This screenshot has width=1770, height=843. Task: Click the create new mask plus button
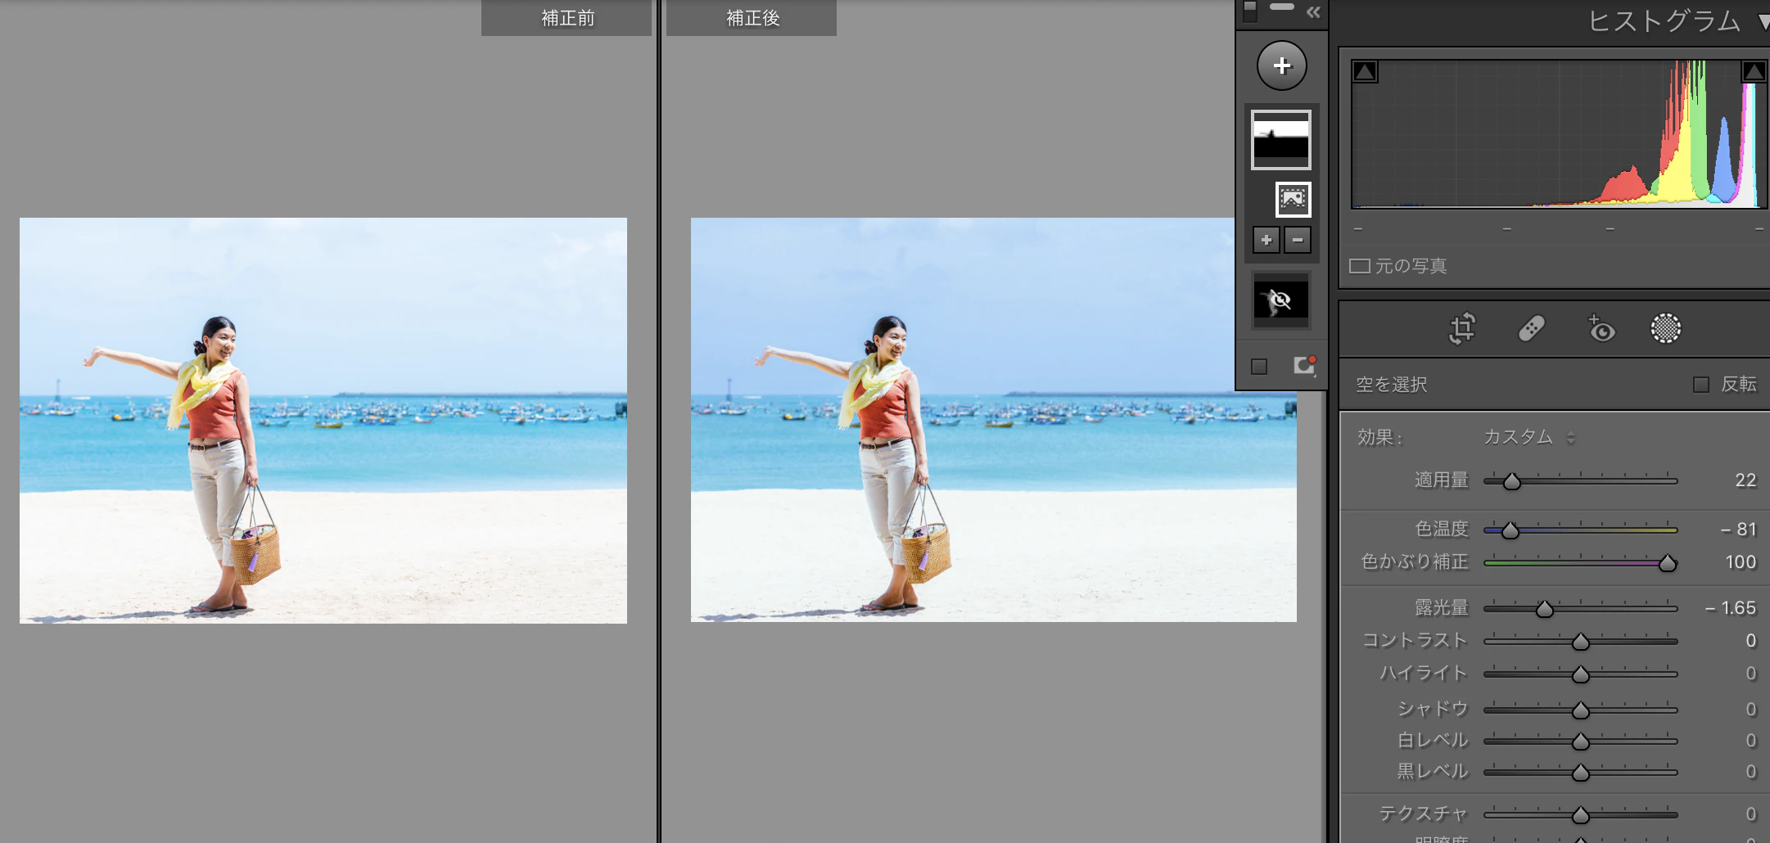pyautogui.click(x=1281, y=65)
